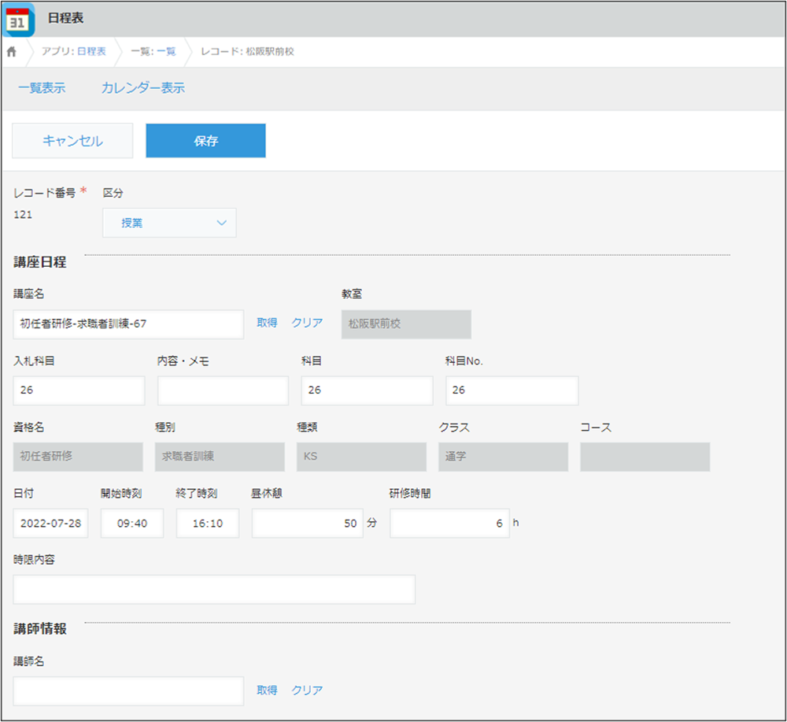Click the 内容・メモ input field
The height and width of the screenshot is (722, 787).
point(223,391)
